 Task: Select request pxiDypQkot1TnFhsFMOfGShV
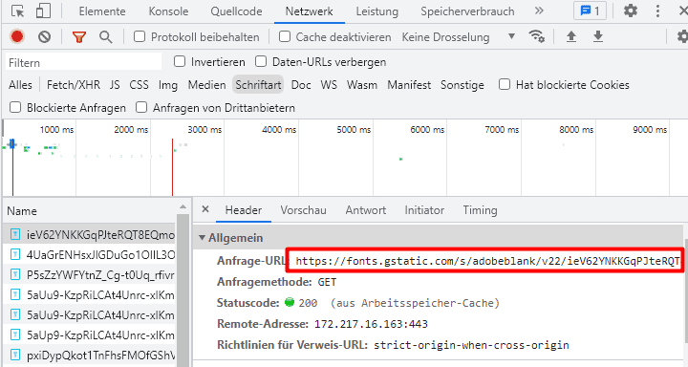click(x=90, y=356)
